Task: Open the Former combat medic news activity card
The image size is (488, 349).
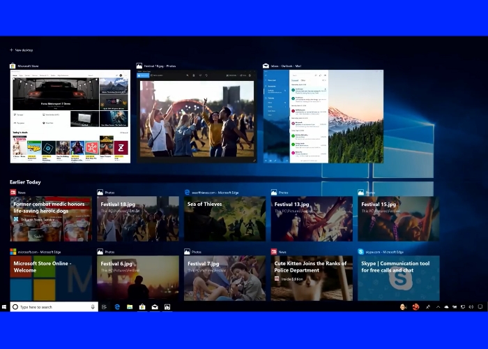Action: click(51, 218)
